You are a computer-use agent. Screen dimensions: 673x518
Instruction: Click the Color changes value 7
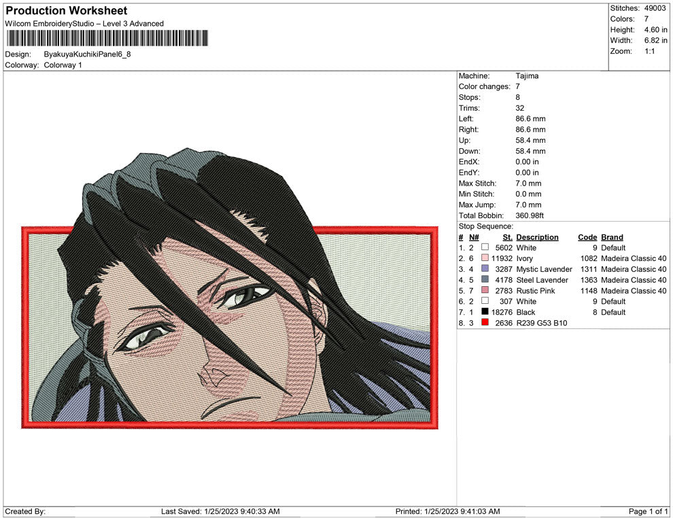coord(517,86)
